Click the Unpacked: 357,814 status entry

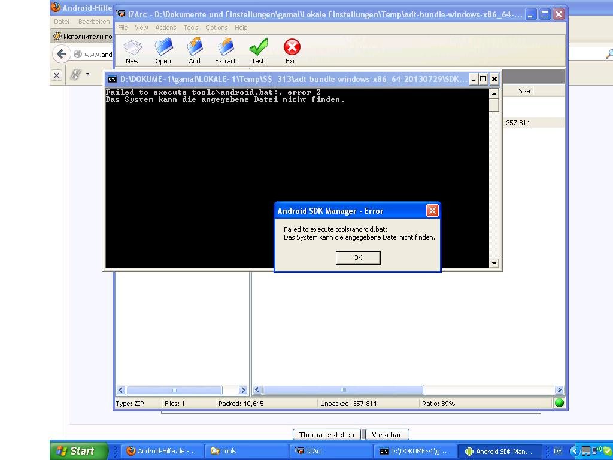[348, 404]
